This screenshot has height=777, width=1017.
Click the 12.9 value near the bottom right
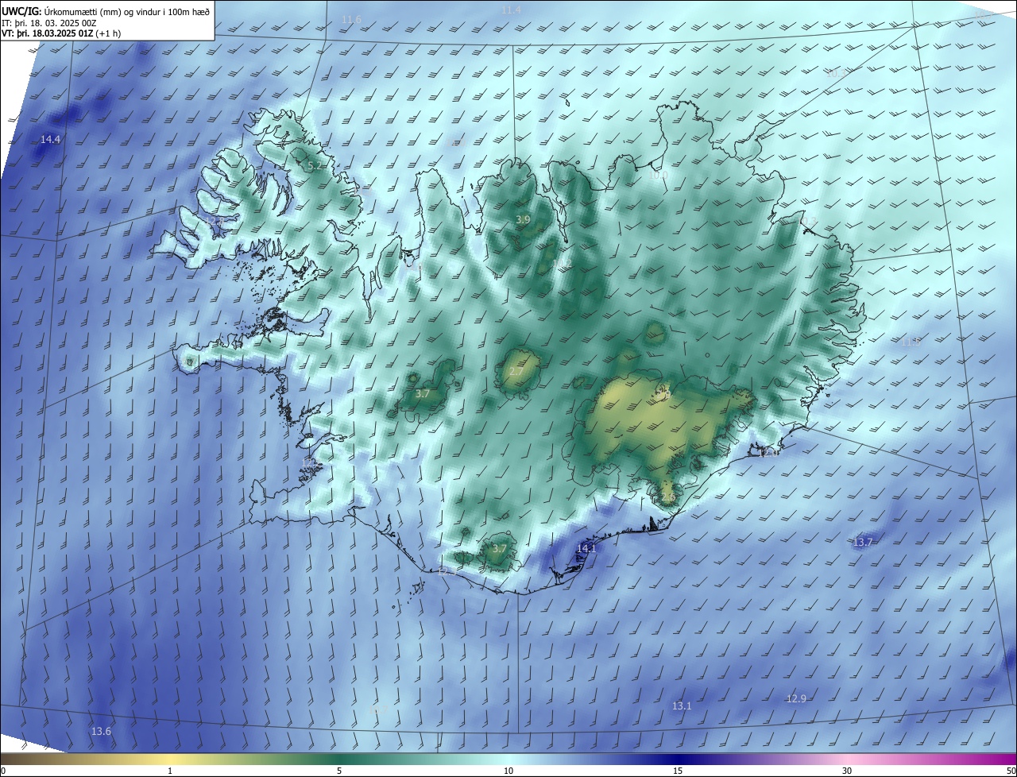(796, 699)
